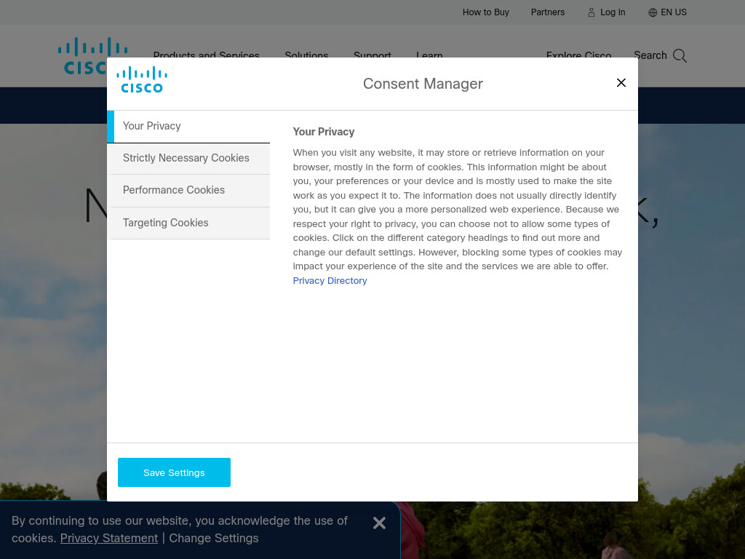Open Strictly Necessary Cookies tab
The width and height of the screenshot is (745, 559).
[188, 158]
